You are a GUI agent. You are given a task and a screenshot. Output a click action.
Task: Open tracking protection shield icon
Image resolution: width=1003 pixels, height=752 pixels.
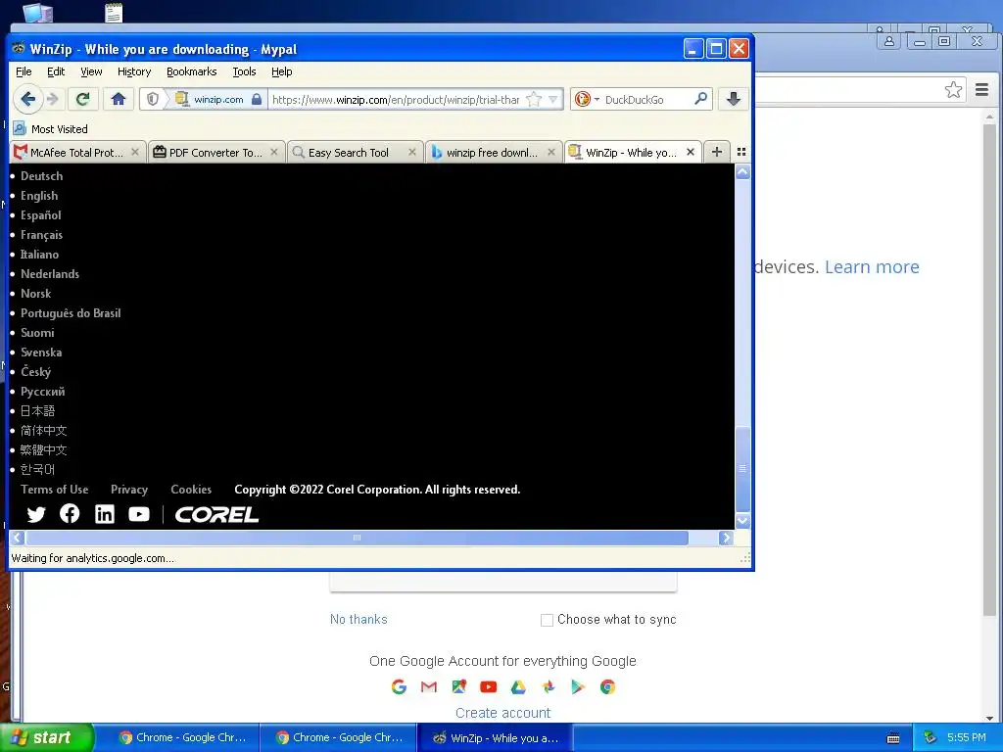coord(152,99)
